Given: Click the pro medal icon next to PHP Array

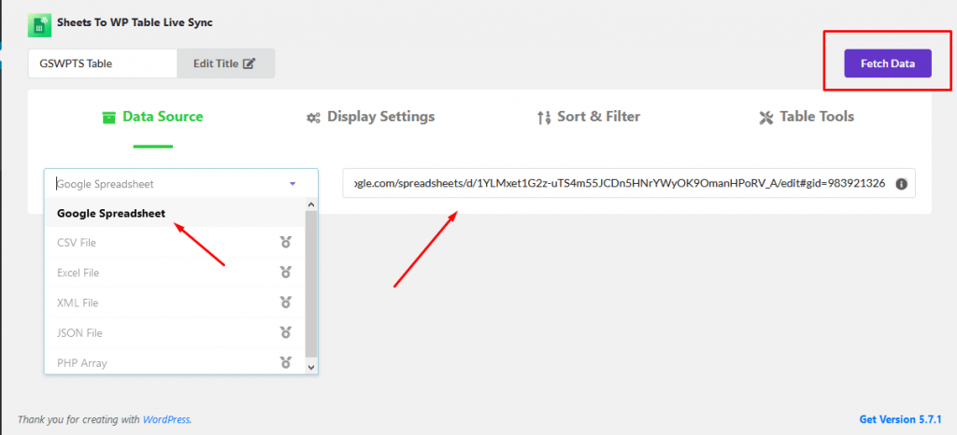Looking at the screenshot, I should (285, 362).
